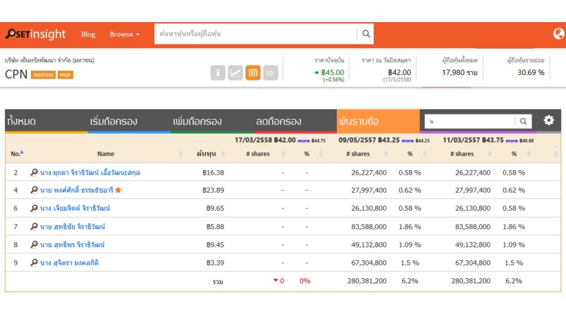Click magnifier icon on row number 2

coord(34,172)
